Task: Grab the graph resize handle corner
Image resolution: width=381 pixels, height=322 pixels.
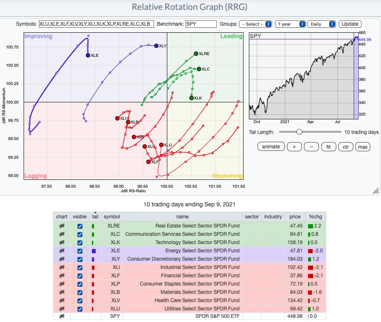Action: (376, 191)
